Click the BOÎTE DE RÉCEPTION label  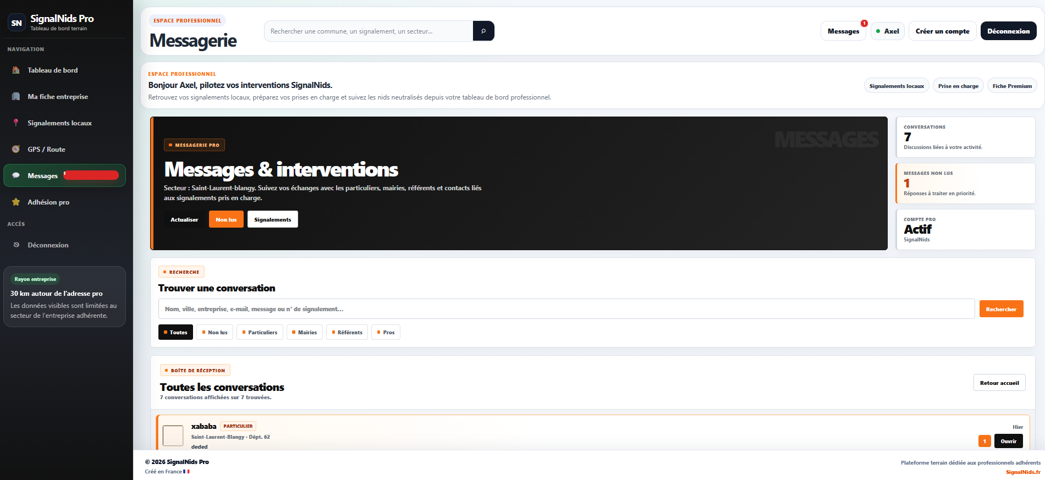click(x=195, y=370)
